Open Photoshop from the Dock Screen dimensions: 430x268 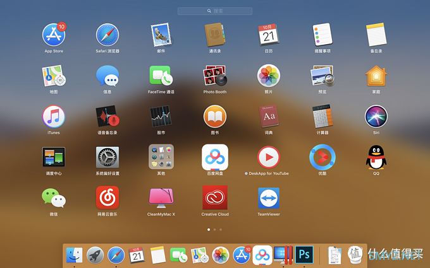[304, 255]
